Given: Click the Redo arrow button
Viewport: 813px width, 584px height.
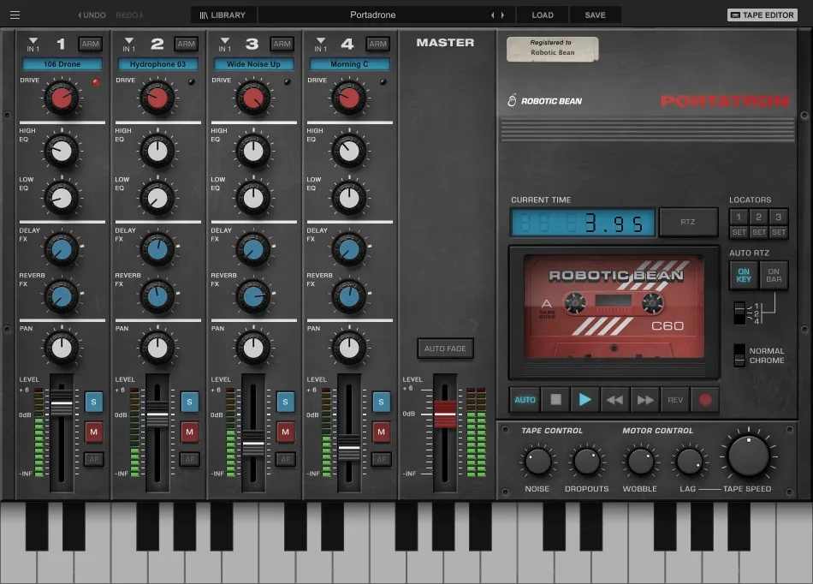Looking at the screenshot, I should [x=129, y=15].
